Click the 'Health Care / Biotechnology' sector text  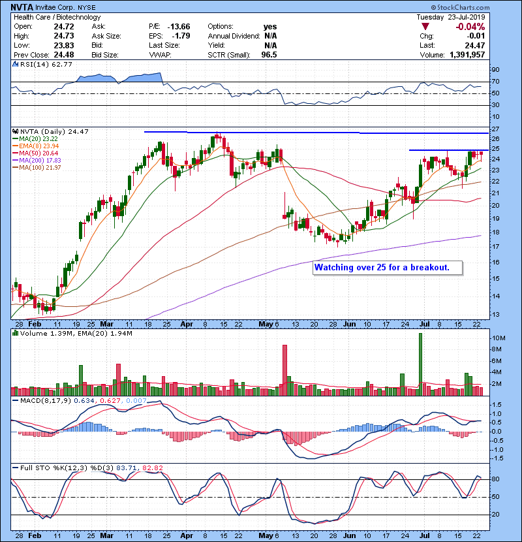57,17
